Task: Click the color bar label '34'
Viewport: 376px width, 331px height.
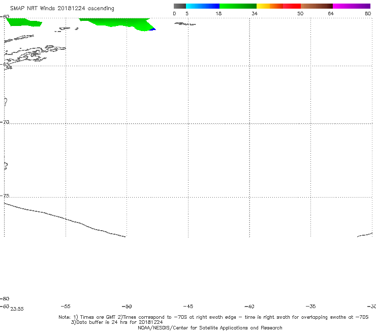Action: point(255,13)
